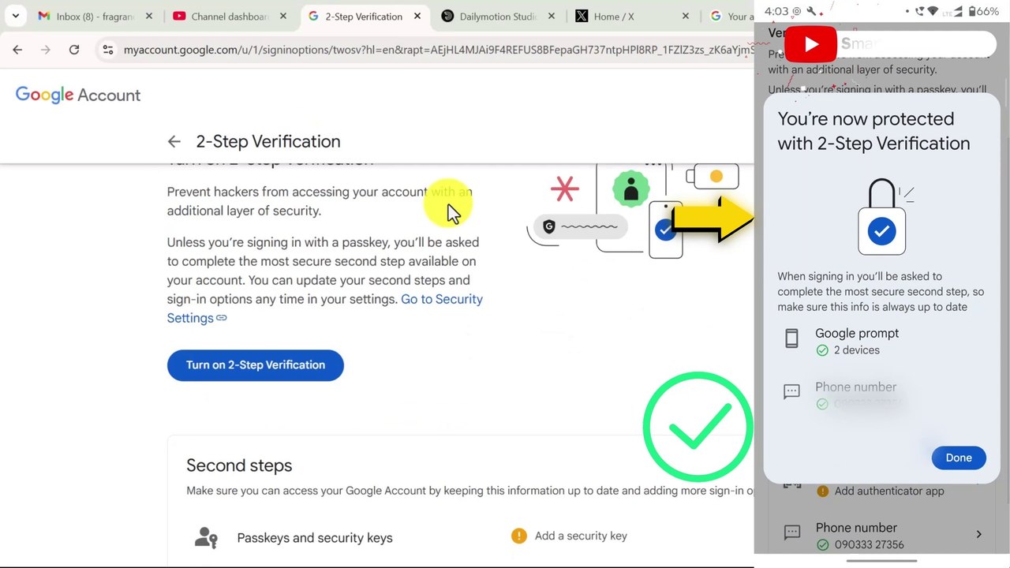Tap the padlock illustration in phone dialog
The image size is (1010, 568).
pos(882,218)
